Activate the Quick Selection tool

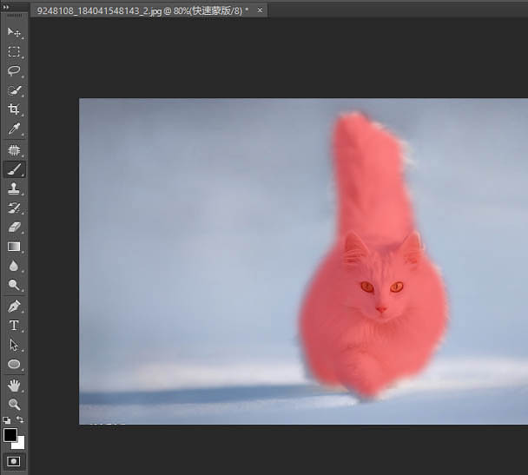click(x=14, y=90)
